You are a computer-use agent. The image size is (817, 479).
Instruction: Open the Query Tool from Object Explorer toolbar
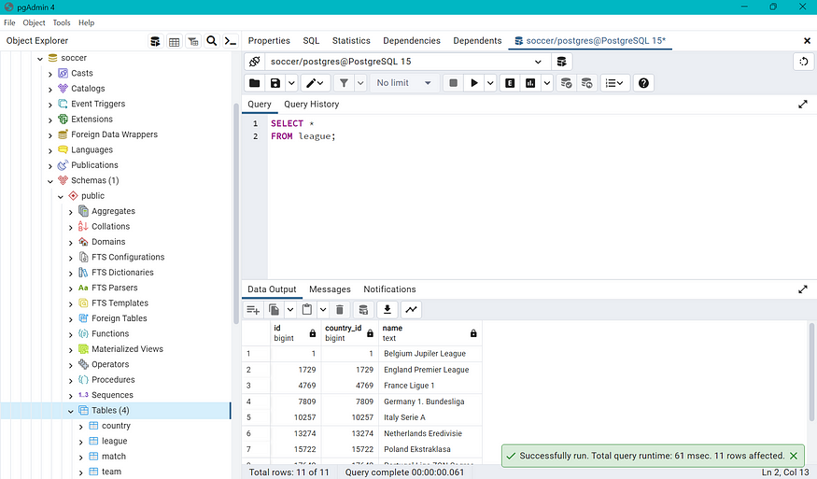tap(155, 41)
